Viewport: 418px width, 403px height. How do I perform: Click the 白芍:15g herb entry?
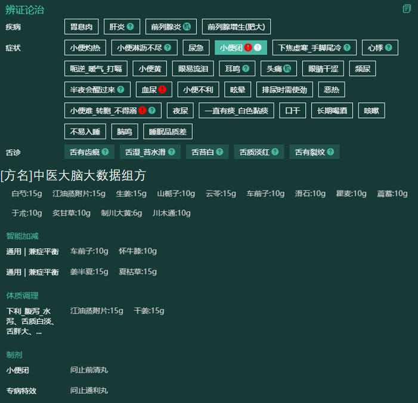27,193
